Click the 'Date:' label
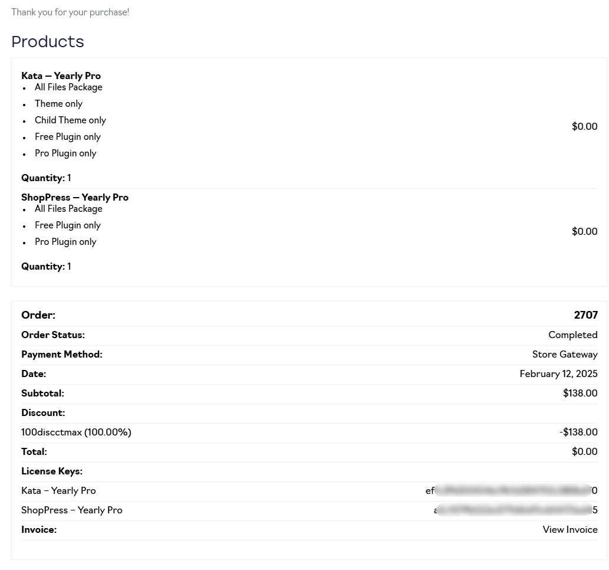 34,374
